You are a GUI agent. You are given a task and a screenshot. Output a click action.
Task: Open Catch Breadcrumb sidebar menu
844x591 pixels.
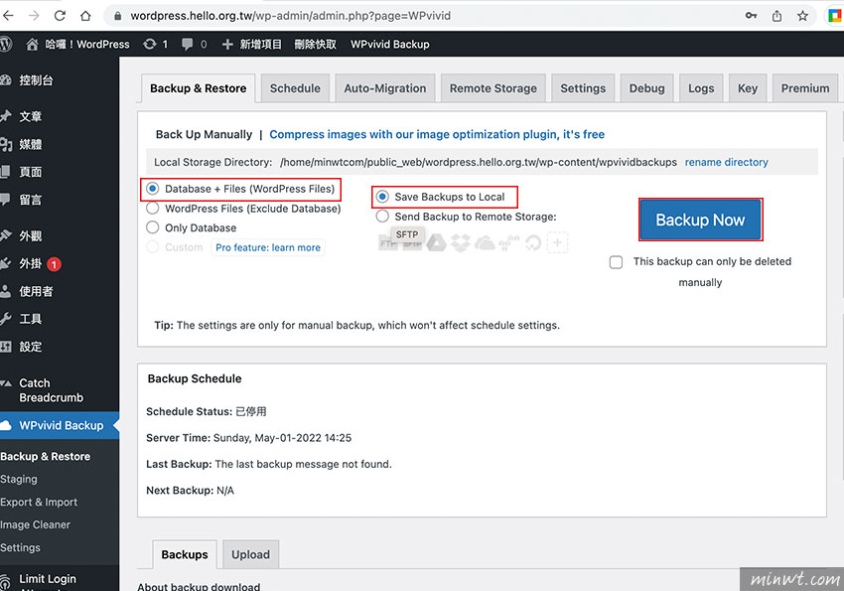pyautogui.click(x=51, y=390)
